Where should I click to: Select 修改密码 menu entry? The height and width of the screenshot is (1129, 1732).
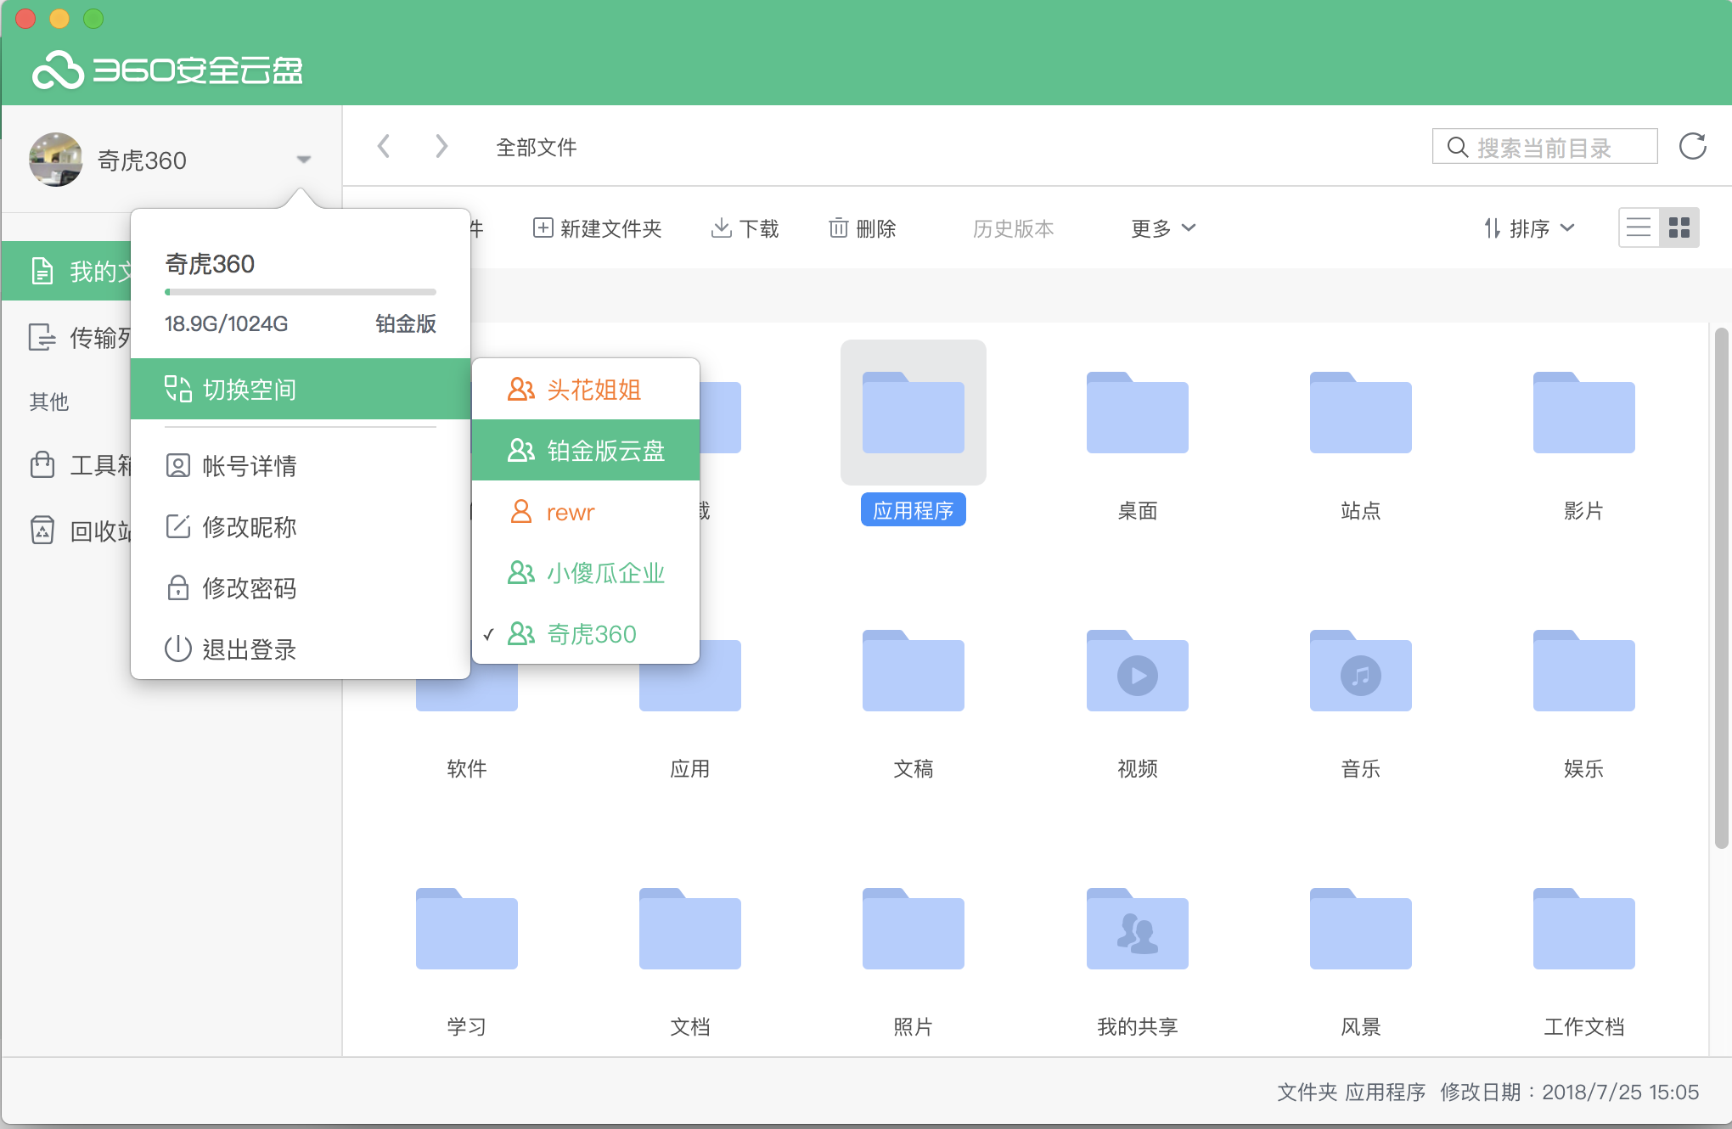pyautogui.click(x=301, y=587)
